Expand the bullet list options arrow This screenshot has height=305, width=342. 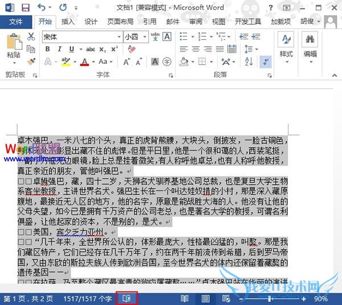[193, 36]
